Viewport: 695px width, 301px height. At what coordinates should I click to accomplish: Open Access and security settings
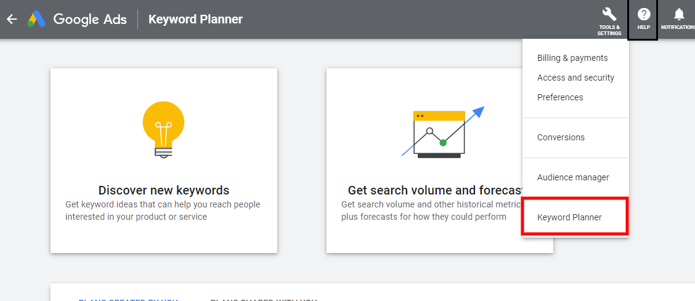(575, 78)
